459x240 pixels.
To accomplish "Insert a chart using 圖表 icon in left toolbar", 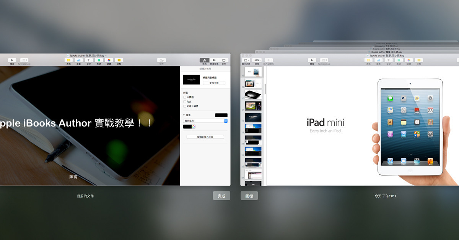I will point(78,60).
